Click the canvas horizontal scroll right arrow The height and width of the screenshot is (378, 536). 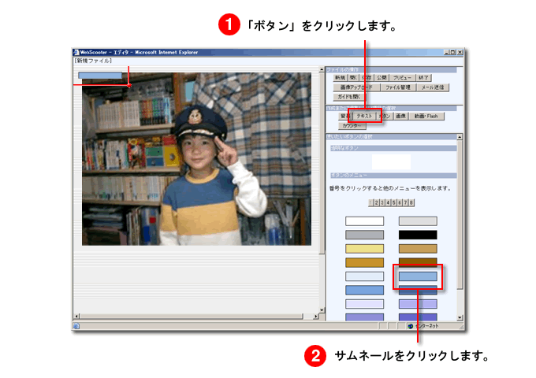point(316,317)
